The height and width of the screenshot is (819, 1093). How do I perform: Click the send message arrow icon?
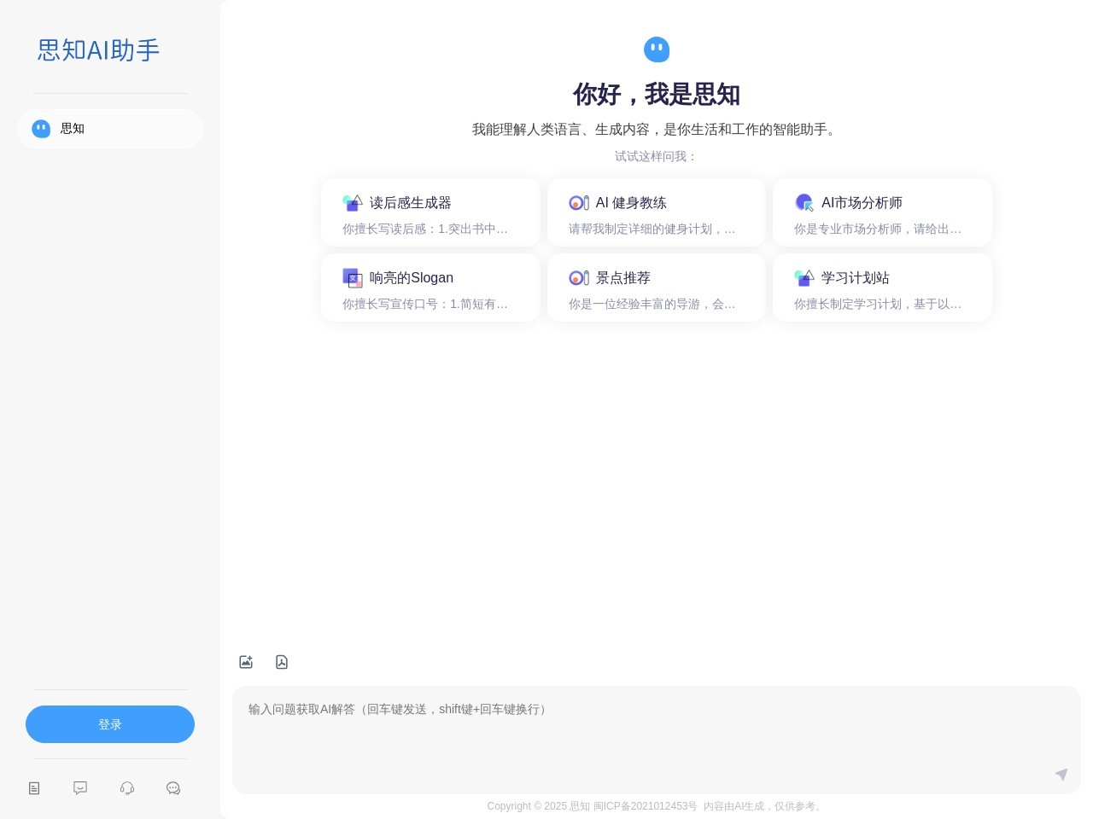(x=1061, y=775)
